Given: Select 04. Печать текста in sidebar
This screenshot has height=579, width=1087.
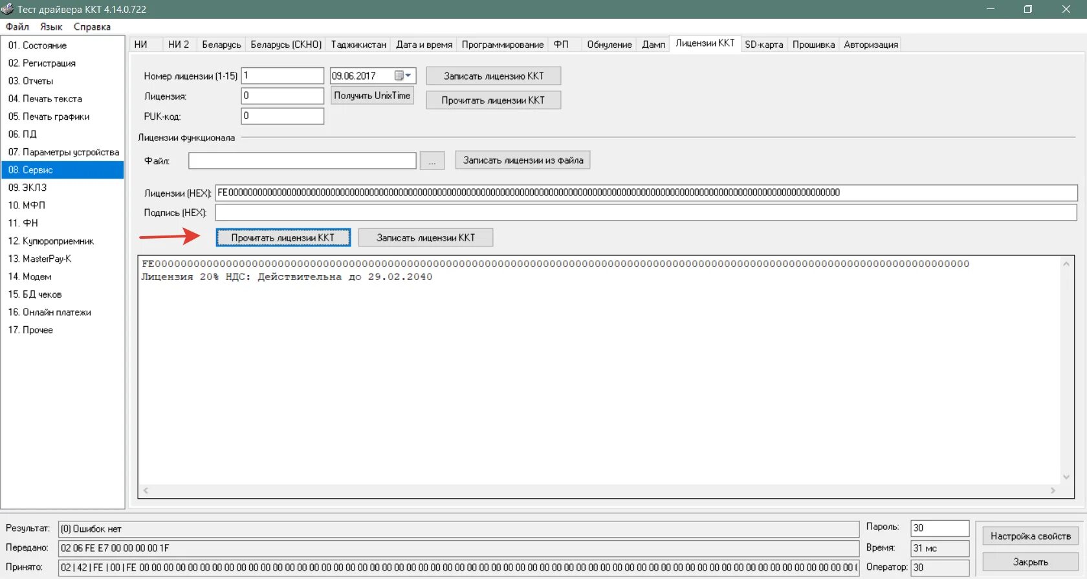Looking at the screenshot, I should tap(63, 98).
